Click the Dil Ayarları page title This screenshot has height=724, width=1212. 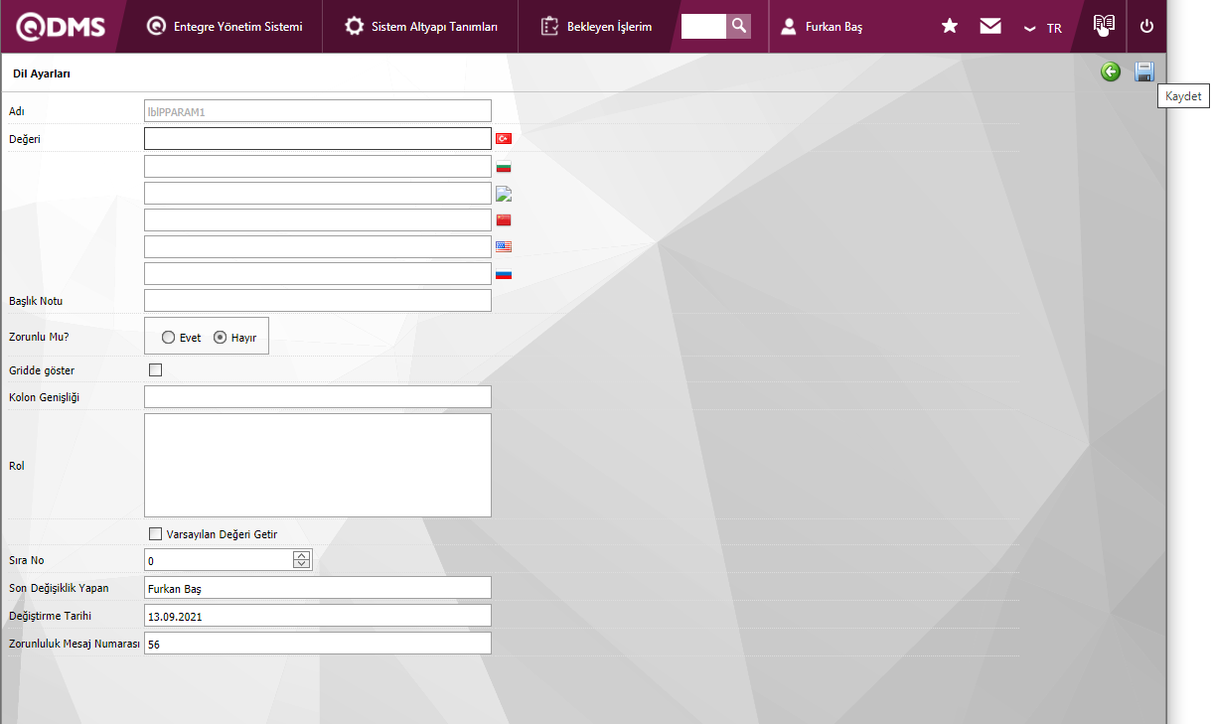(42, 73)
